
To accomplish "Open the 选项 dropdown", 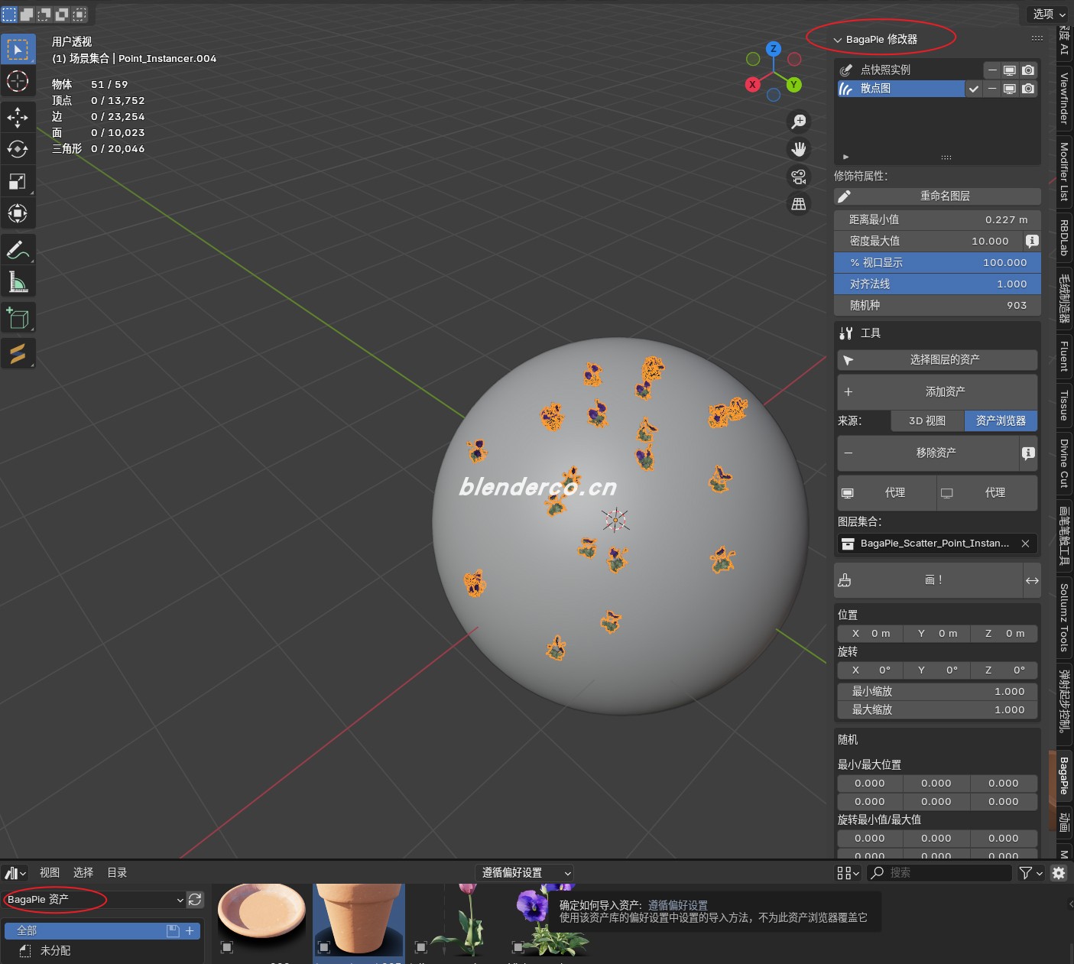I will pyautogui.click(x=1048, y=14).
